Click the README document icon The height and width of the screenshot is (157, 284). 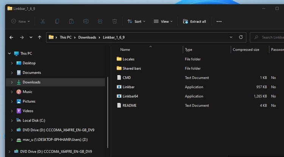tap(119, 105)
